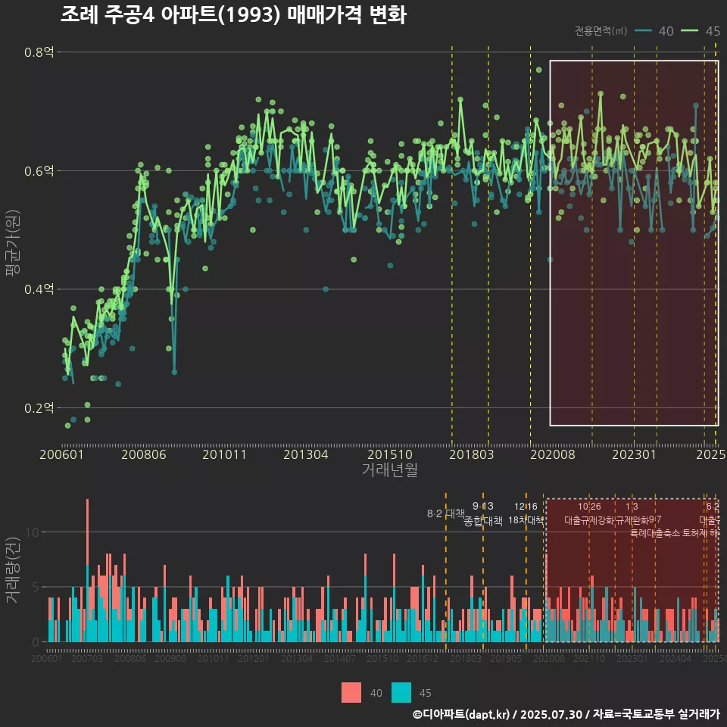Click the 200806 x-axis label on price chart

(x=144, y=454)
